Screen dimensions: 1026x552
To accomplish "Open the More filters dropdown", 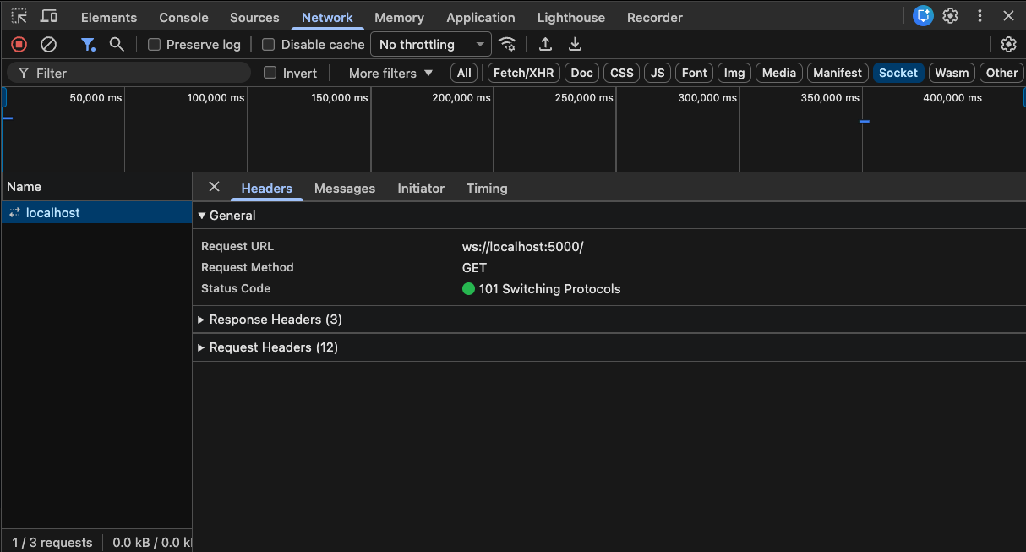I will click(x=390, y=74).
